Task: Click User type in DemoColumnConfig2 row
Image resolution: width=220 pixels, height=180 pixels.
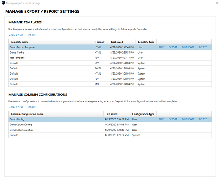Action: click(x=135, y=130)
